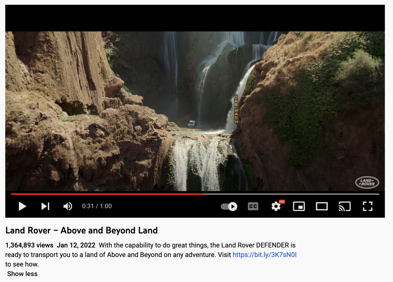Click the Land Rover watermark logo
The width and height of the screenshot is (393, 282).
click(367, 182)
